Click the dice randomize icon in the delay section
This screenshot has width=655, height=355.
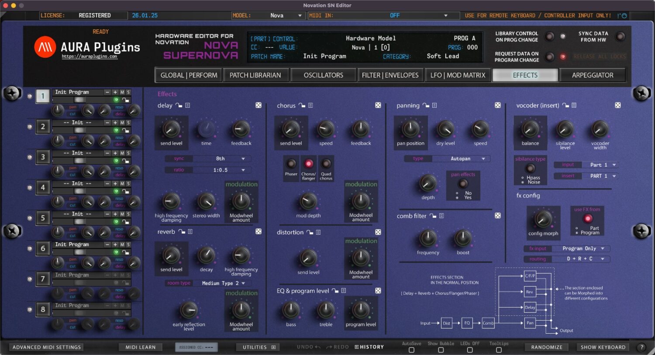click(x=259, y=105)
